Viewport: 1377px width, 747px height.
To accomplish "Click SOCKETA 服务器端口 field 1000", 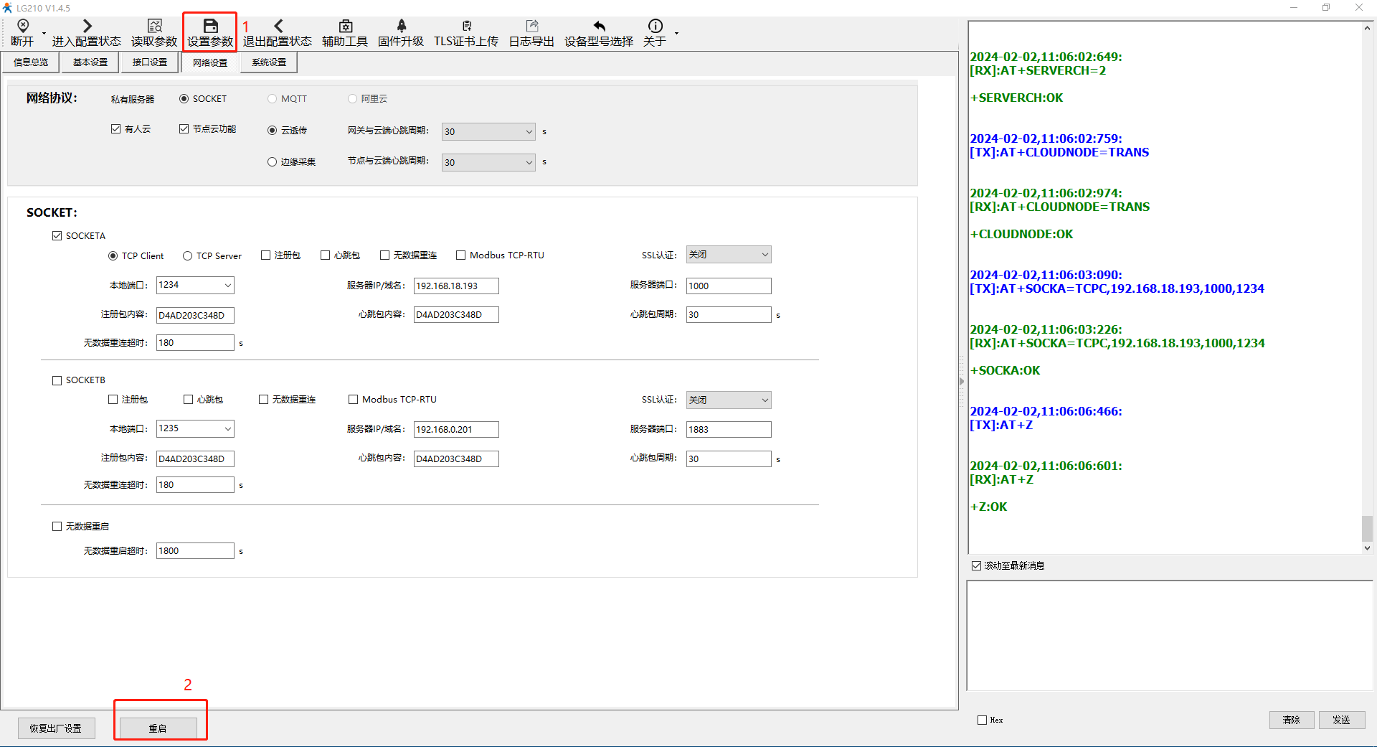I will (x=729, y=286).
